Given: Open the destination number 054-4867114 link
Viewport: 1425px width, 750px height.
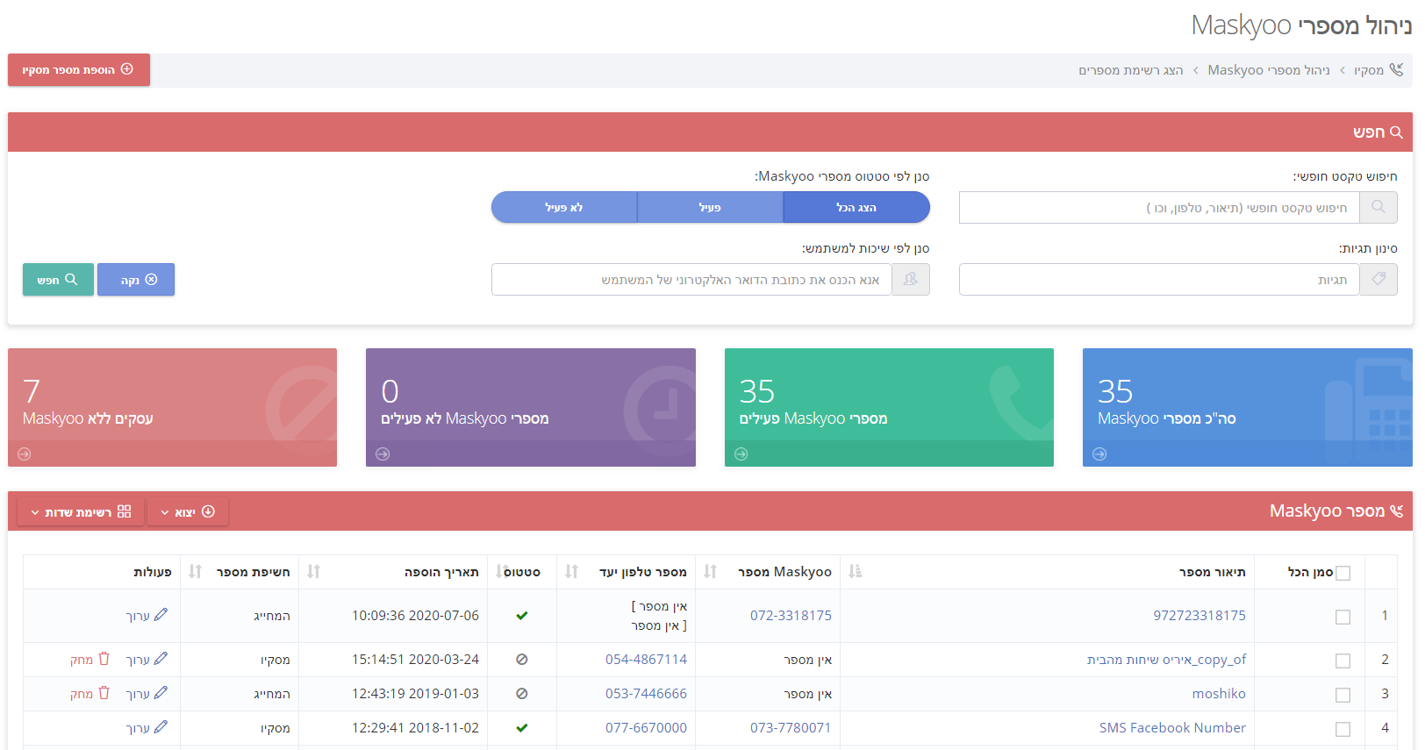Looking at the screenshot, I should (x=646, y=660).
